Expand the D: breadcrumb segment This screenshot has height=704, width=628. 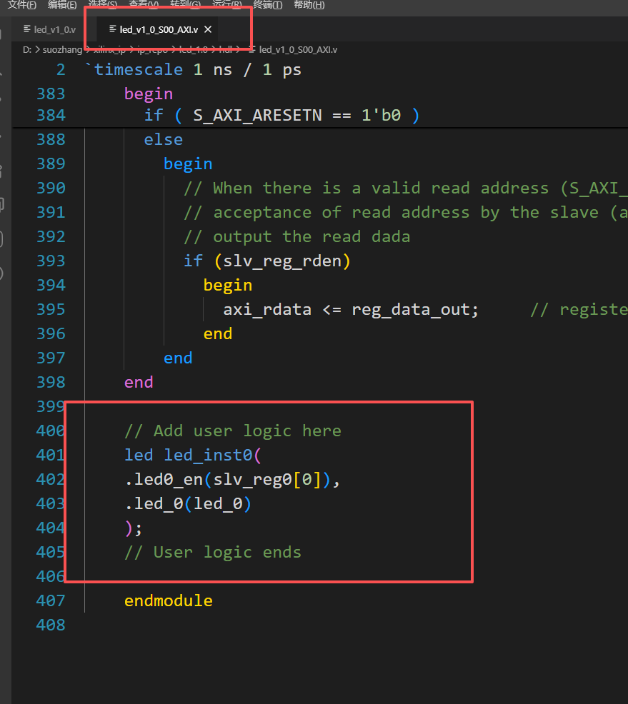point(27,49)
